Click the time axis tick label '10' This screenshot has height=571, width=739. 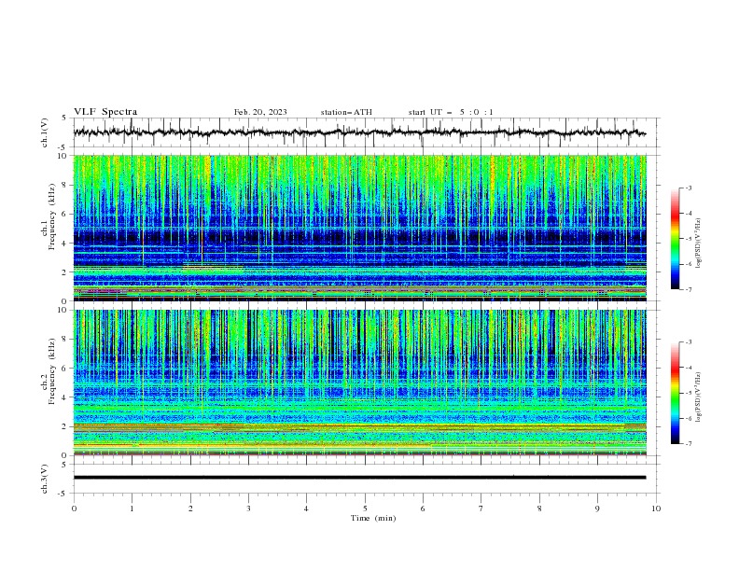pyautogui.click(x=656, y=508)
